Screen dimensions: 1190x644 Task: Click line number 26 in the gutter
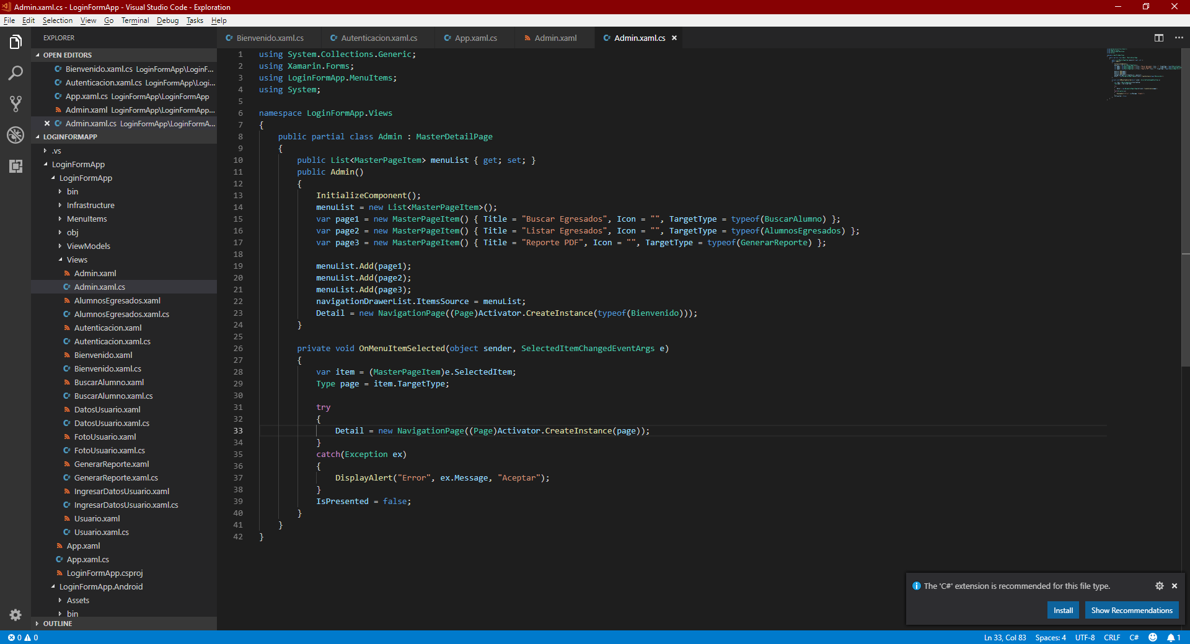[x=238, y=349]
